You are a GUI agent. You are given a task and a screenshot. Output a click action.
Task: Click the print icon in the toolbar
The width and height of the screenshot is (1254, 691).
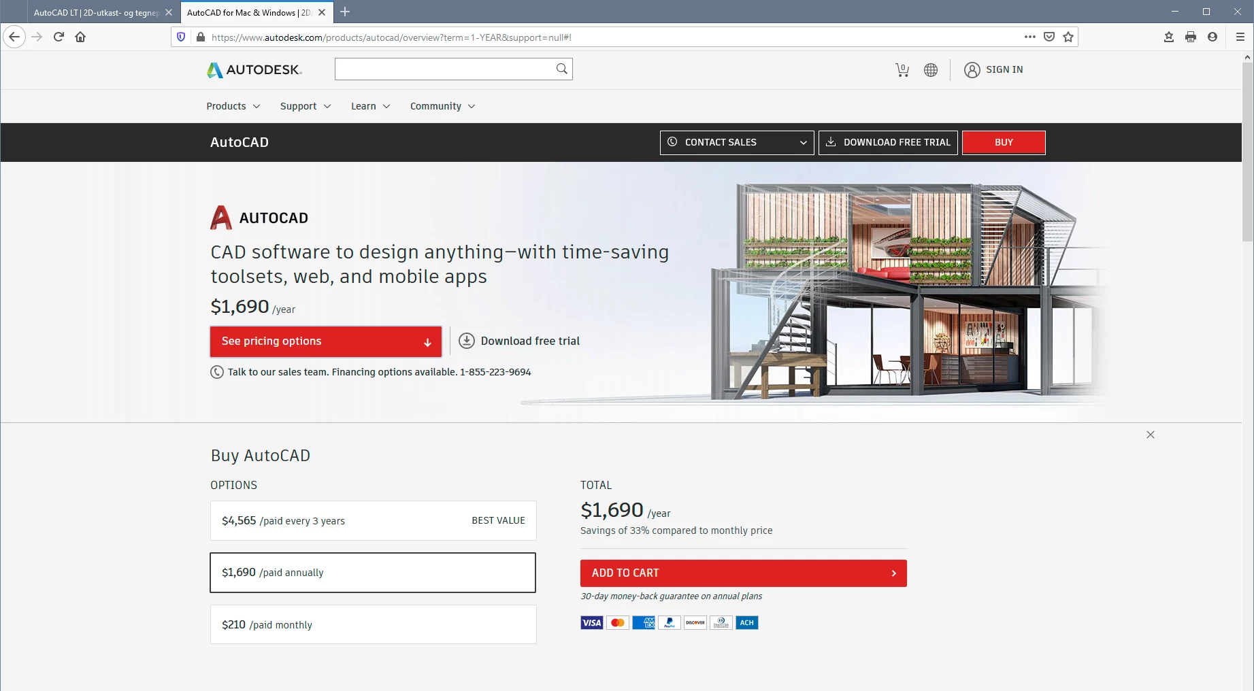[1191, 37]
